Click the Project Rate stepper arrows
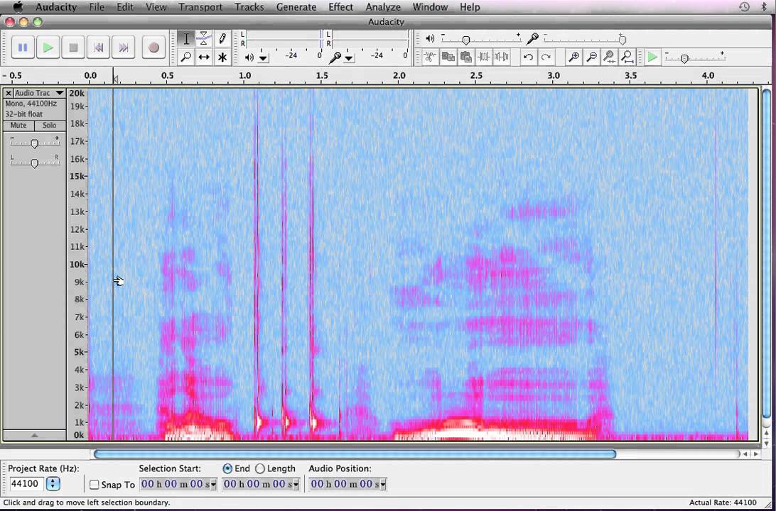This screenshot has height=511, width=776. (53, 484)
